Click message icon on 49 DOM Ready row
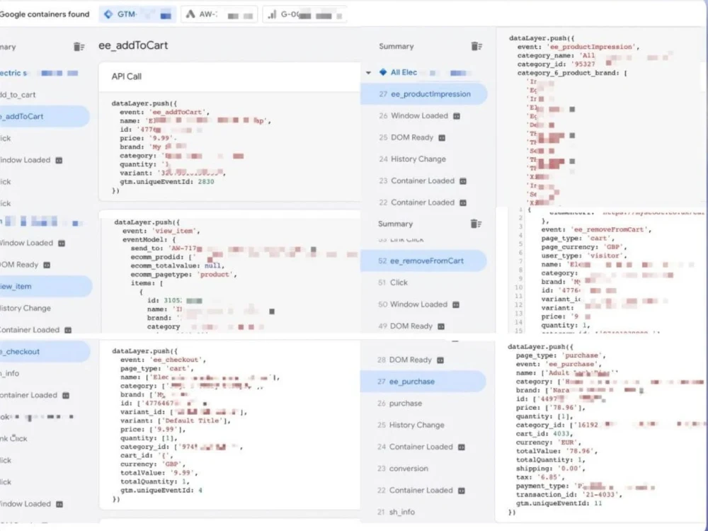Image resolution: width=708 pixels, height=531 pixels. pyautogui.click(x=440, y=326)
